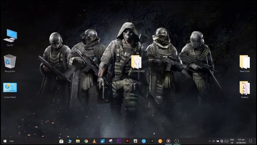Viewport: 257px width, 145px height.
Task: Change the ENG UK input language
Action: pos(232,141)
